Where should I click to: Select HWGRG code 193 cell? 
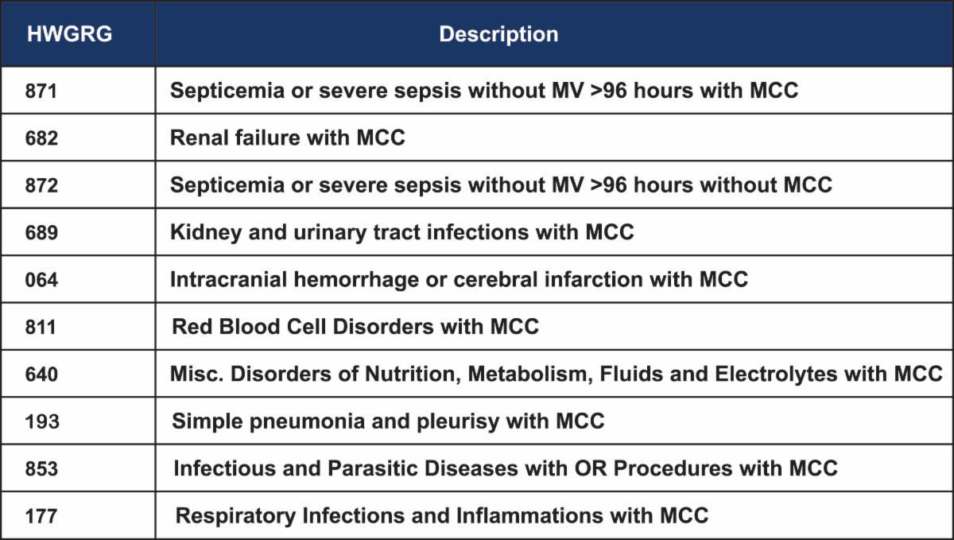pyautogui.click(x=42, y=422)
